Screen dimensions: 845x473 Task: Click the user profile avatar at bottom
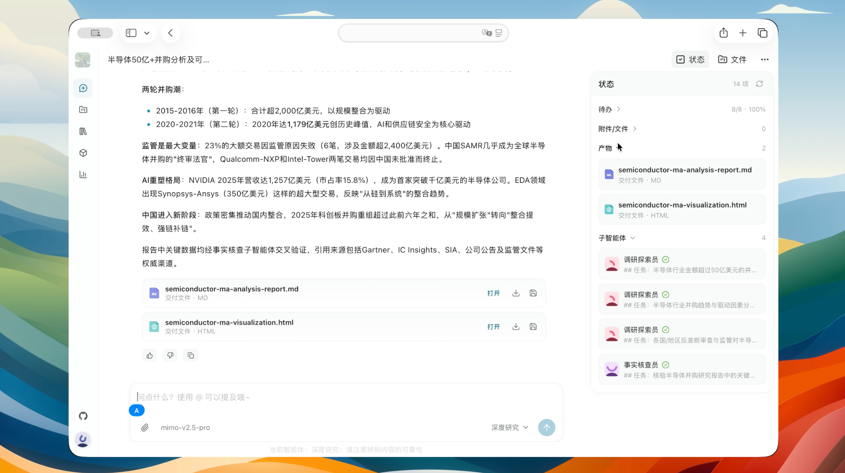[83, 439]
